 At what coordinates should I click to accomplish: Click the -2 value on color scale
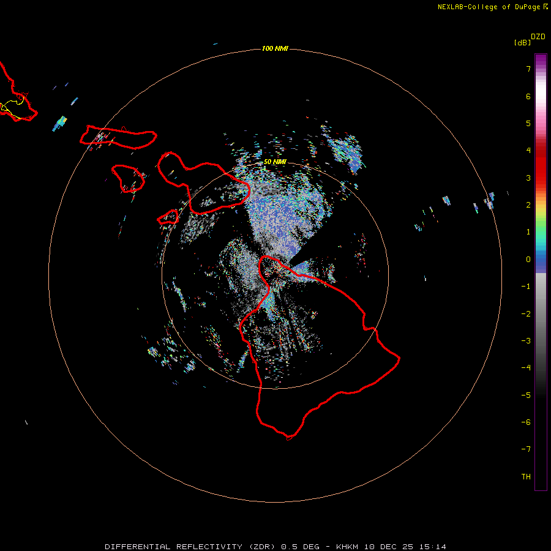tap(526, 314)
